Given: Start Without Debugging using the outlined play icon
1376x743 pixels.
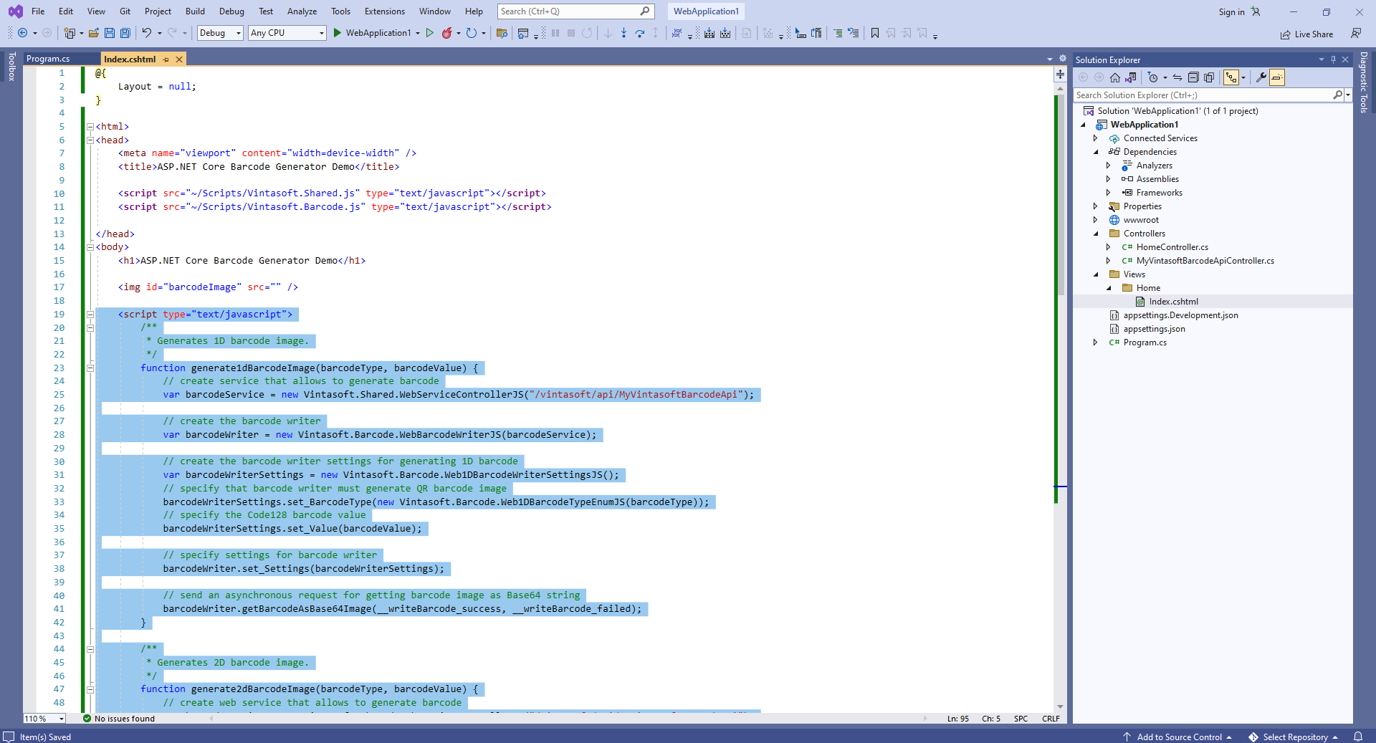Looking at the screenshot, I should 430,33.
